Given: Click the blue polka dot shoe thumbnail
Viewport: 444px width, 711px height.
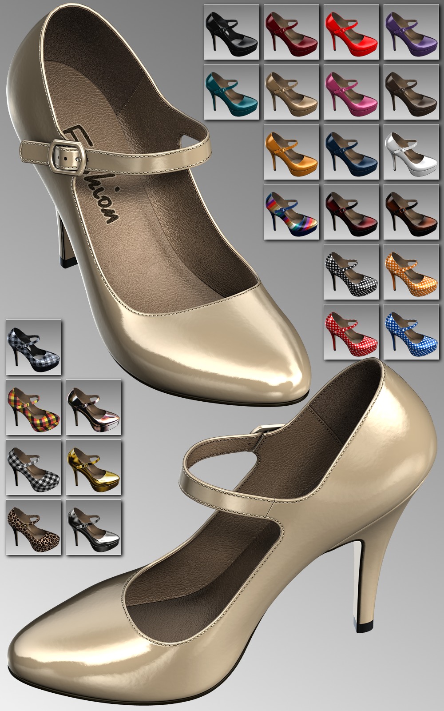Looking at the screenshot, I should point(412,332).
